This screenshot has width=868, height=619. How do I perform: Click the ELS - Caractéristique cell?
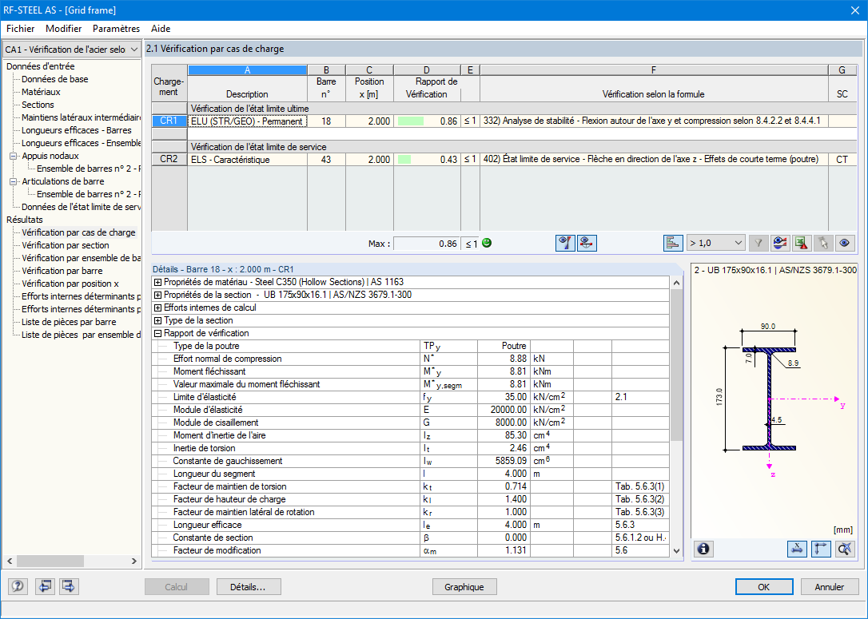click(x=248, y=159)
